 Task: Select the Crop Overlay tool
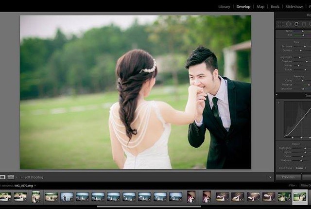(x=280, y=24)
